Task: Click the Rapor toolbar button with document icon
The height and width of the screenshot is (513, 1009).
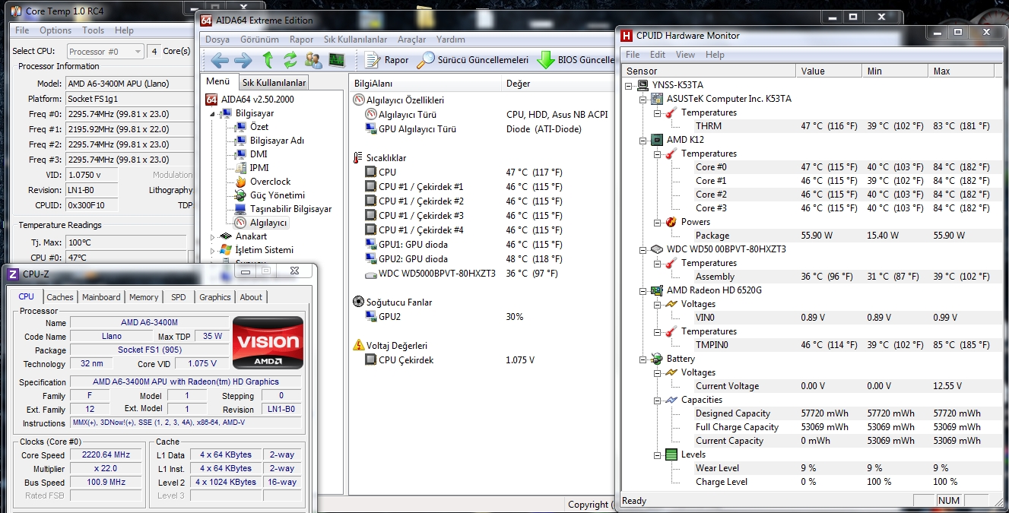Action: 387,60
